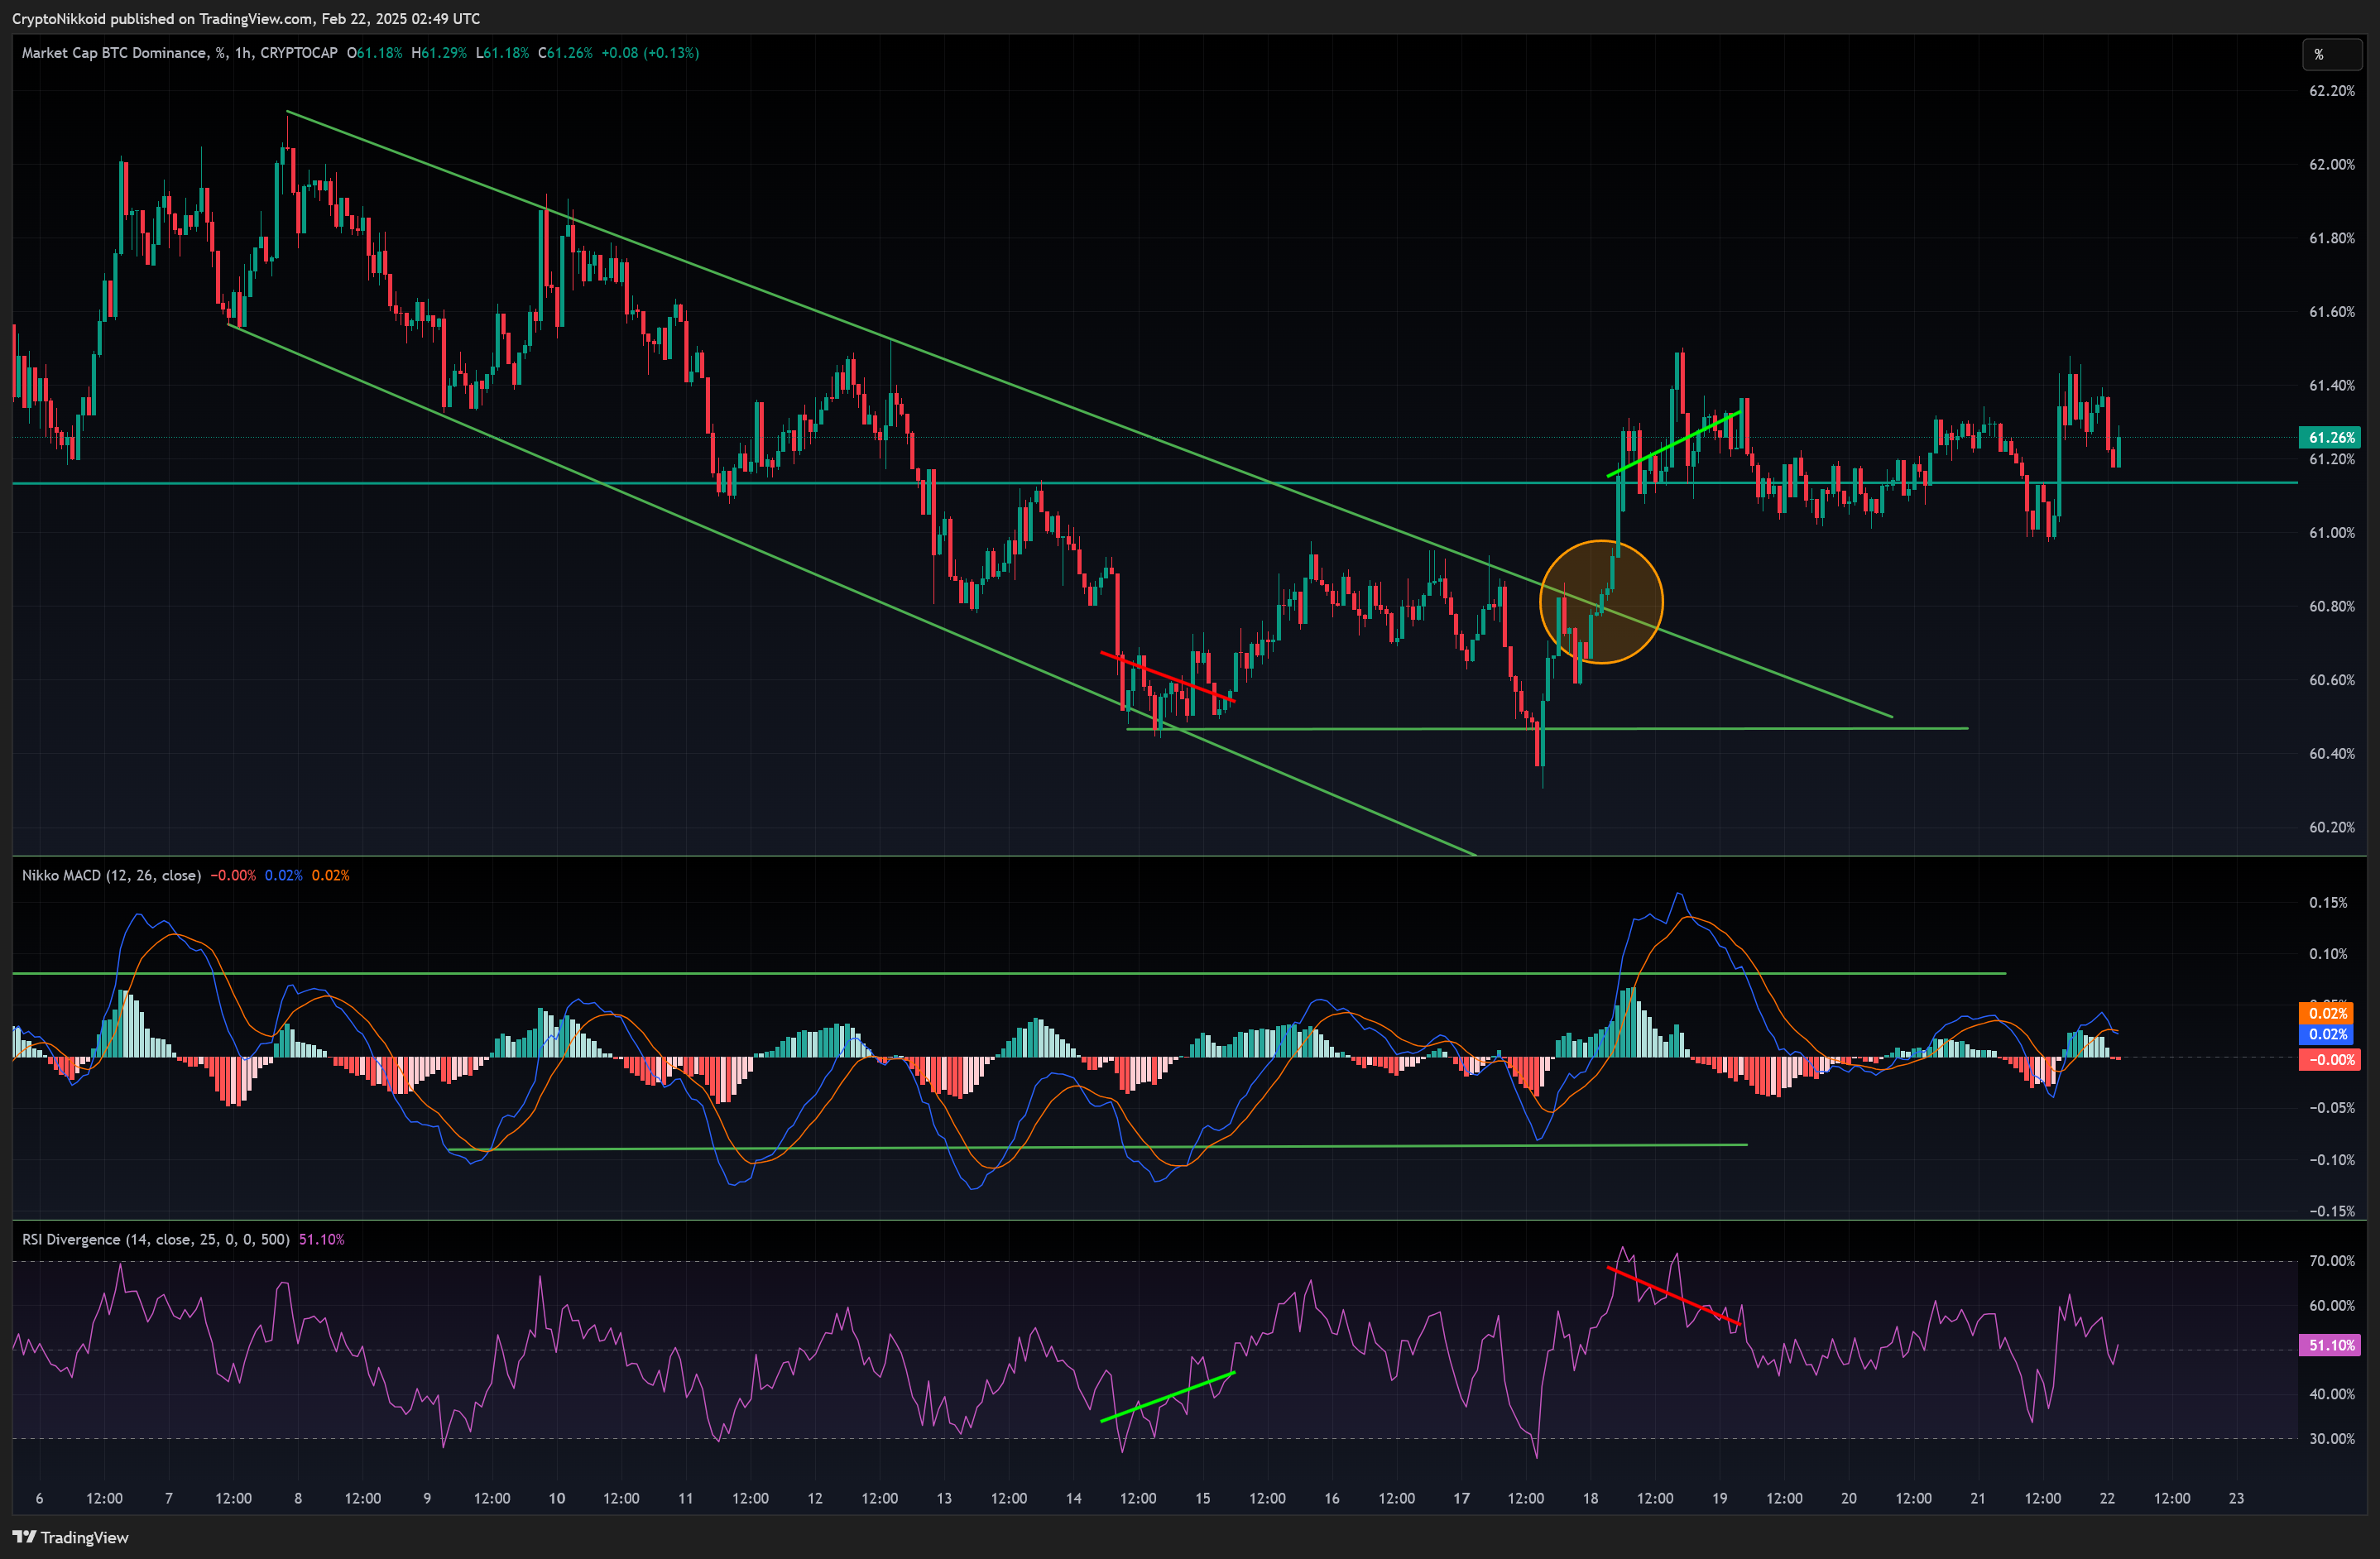Click the 61.80% price axis label
Image resolution: width=2380 pixels, height=1559 pixels.
(2331, 238)
